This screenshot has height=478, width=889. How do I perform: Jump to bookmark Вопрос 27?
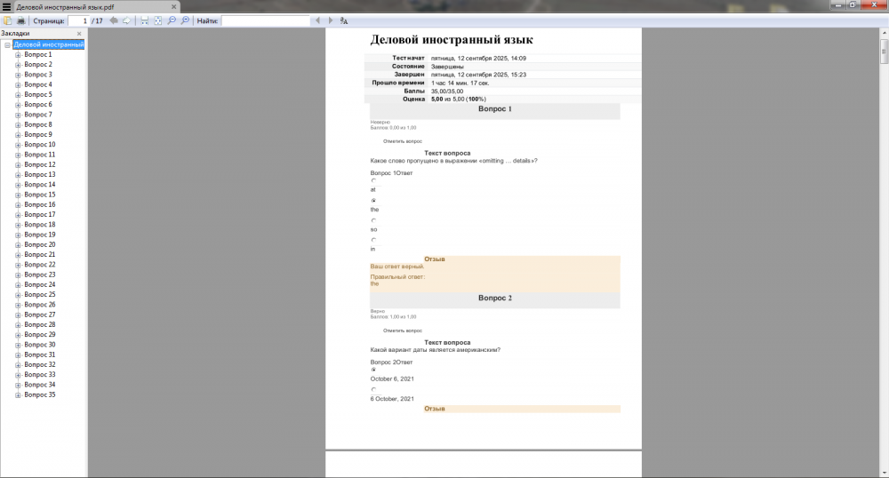pyautogui.click(x=40, y=315)
